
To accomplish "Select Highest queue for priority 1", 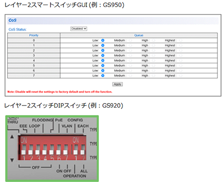I will (181, 45).
